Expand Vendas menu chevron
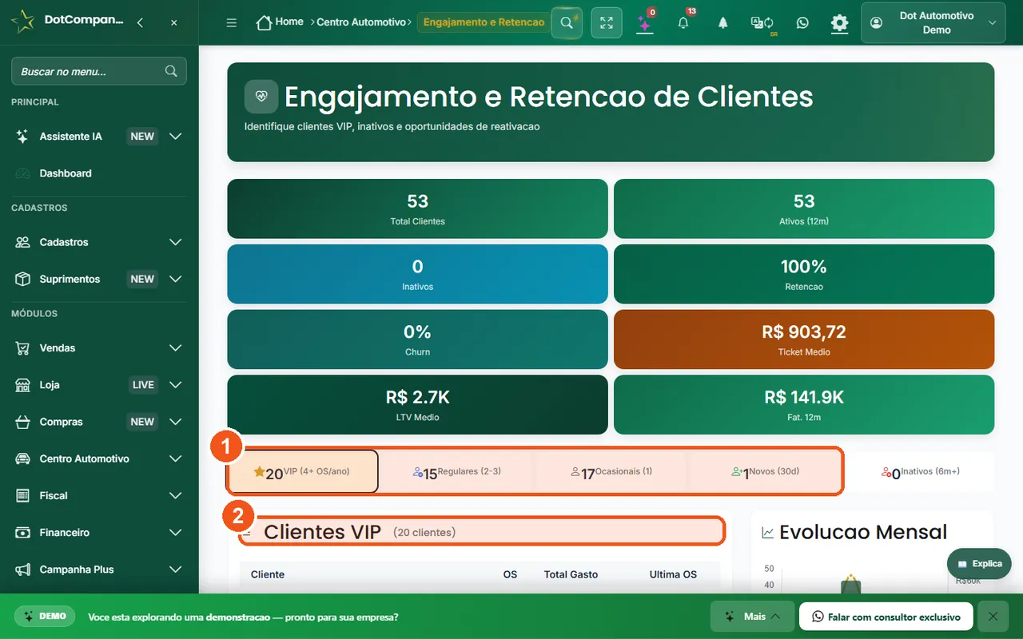The width and height of the screenshot is (1023, 639). click(x=176, y=347)
